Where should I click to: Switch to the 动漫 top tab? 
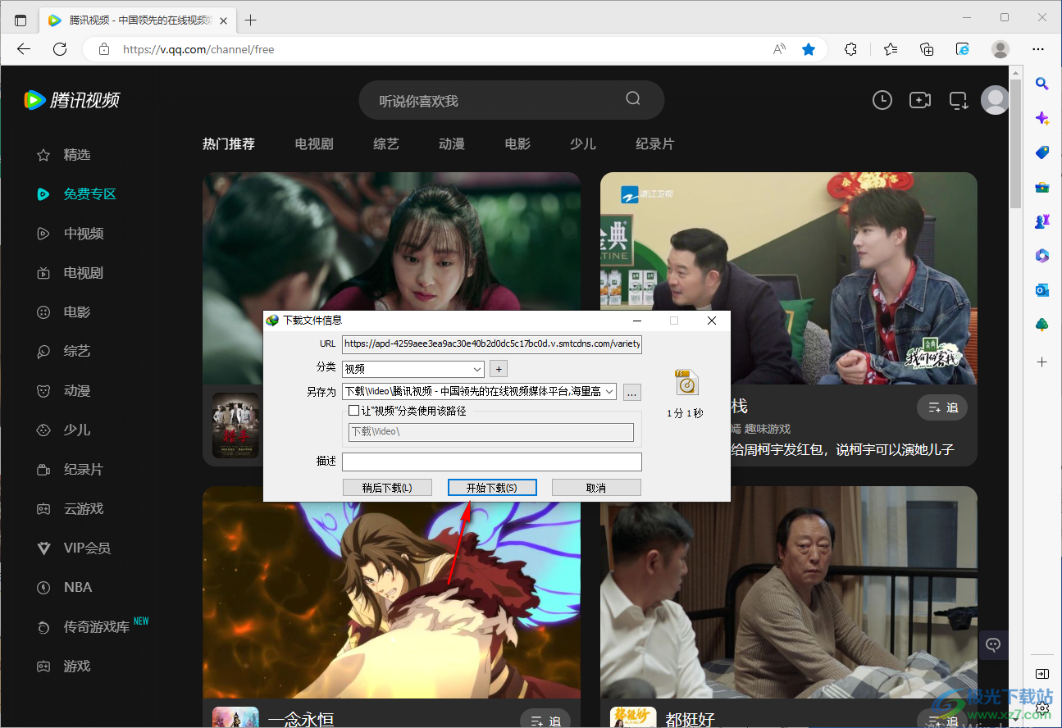(x=452, y=143)
